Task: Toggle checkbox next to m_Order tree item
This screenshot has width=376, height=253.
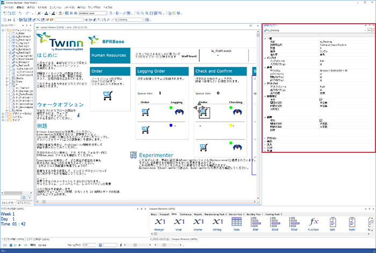Action: [11, 33]
